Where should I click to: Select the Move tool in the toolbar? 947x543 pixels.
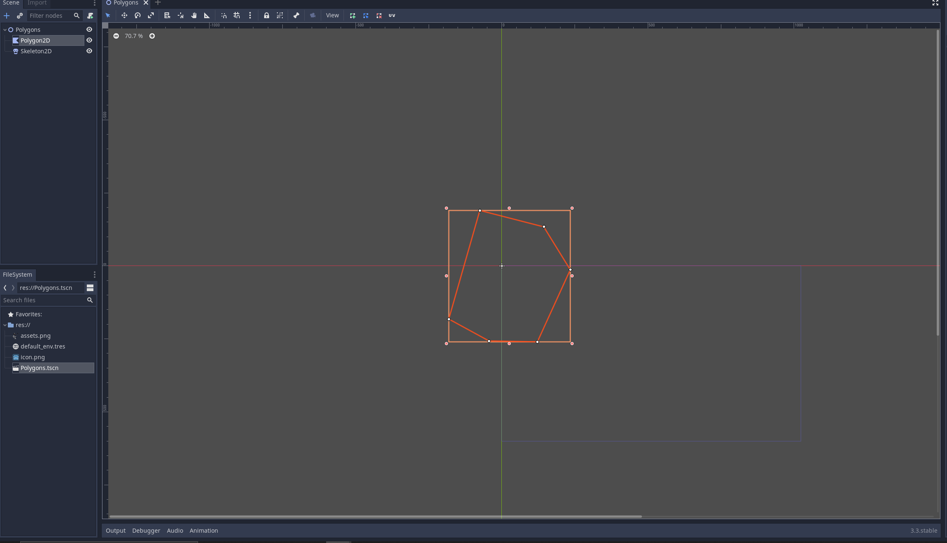(x=124, y=15)
